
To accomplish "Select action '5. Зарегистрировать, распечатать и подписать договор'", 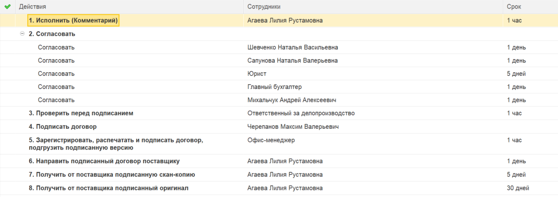I will 116,144.
